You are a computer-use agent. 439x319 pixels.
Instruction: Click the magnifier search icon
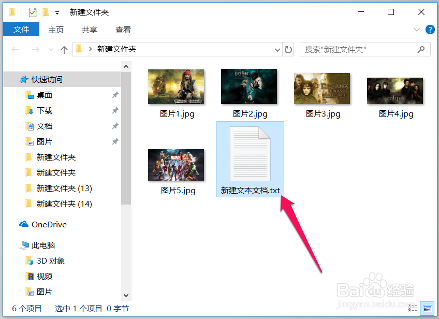(x=421, y=50)
